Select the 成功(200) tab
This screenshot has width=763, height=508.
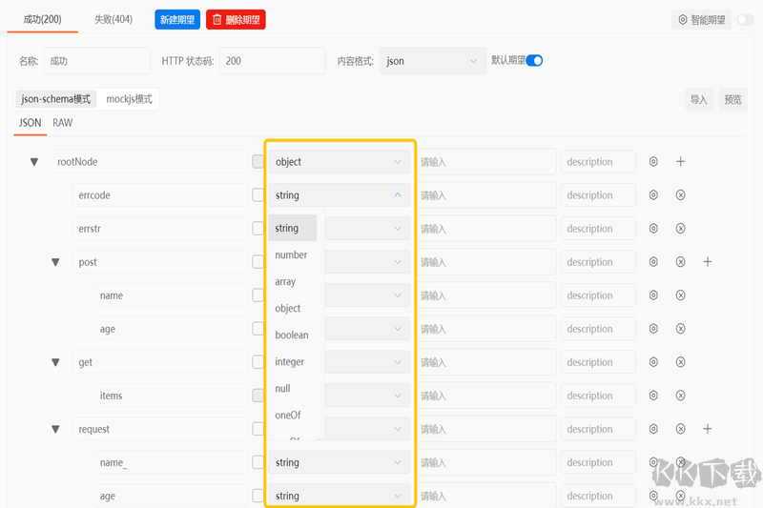(42, 19)
